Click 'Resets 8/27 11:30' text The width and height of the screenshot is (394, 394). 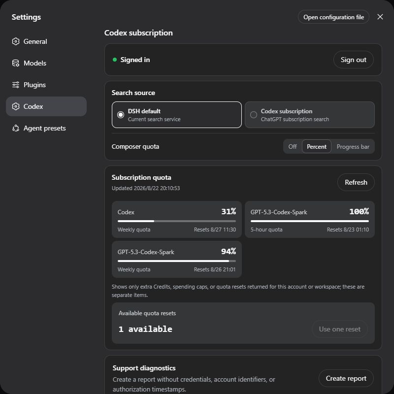[x=215, y=230]
